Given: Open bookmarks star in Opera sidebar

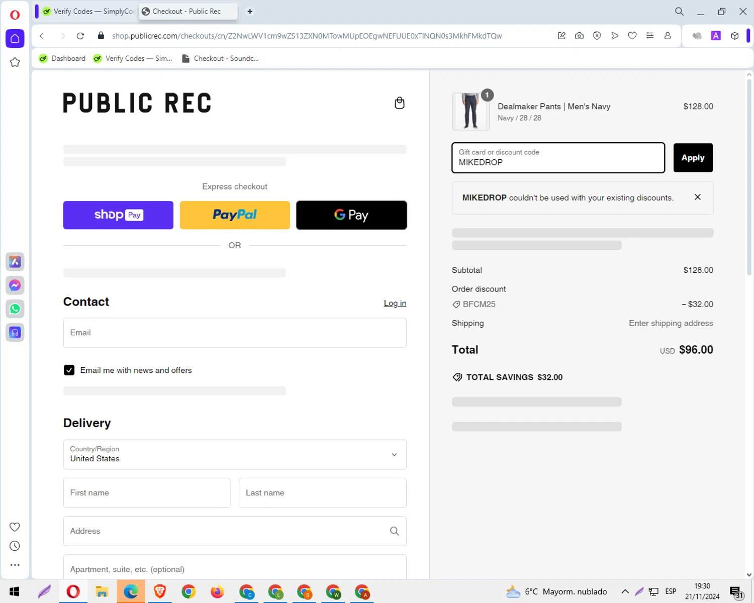Looking at the screenshot, I should pos(15,62).
